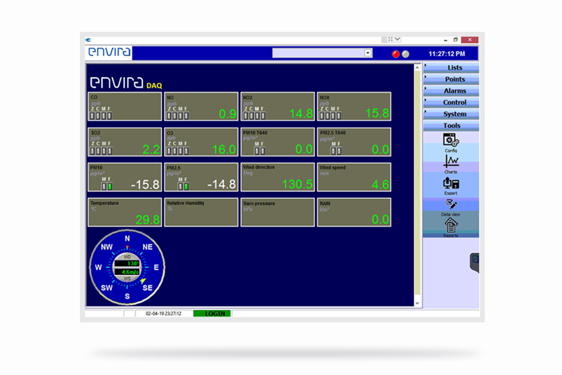Viewport: 562px width, 375px height.
Task: Toggle the M flag on PM10 T640 tile
Action: coord(257,151)
